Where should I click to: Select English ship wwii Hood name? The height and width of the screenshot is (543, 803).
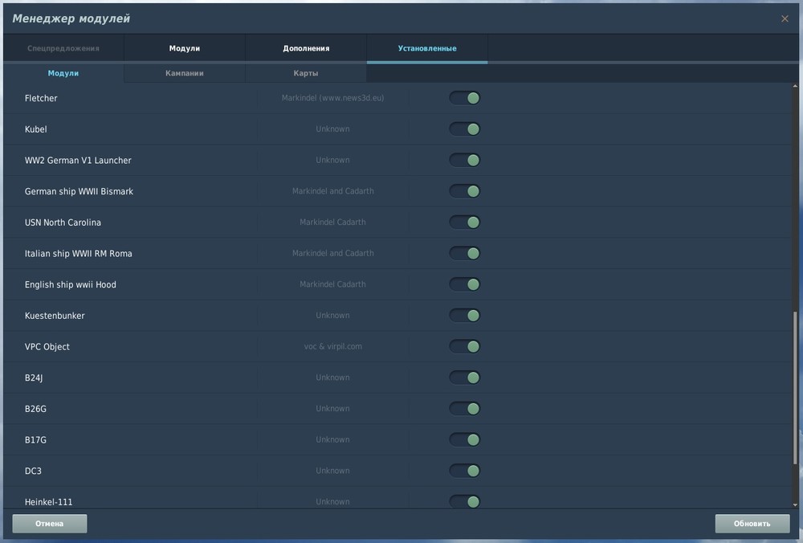pyautogui.click(x=71, y=285)
